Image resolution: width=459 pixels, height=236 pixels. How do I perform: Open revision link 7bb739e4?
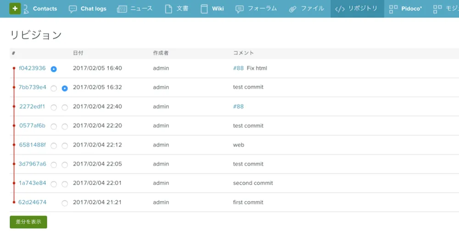click(x=32, y=87)
